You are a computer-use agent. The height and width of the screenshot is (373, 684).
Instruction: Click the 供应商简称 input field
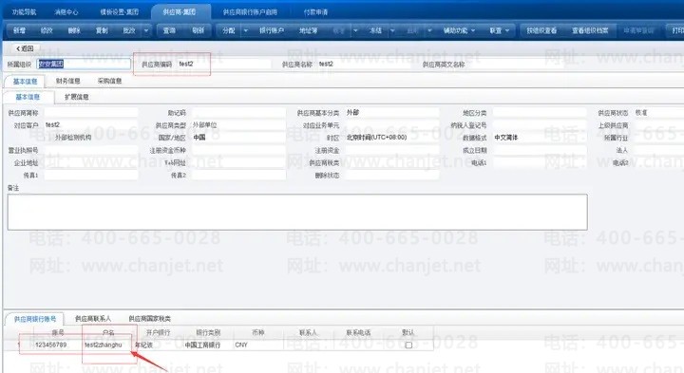pyautogui.click(x=91, y=113)
